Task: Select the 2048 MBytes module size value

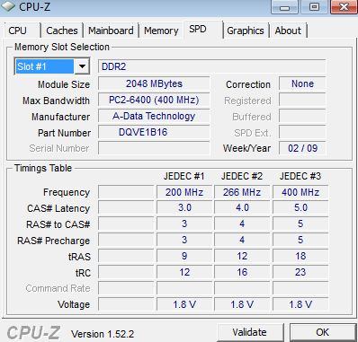Action: [x=154, y=83]
